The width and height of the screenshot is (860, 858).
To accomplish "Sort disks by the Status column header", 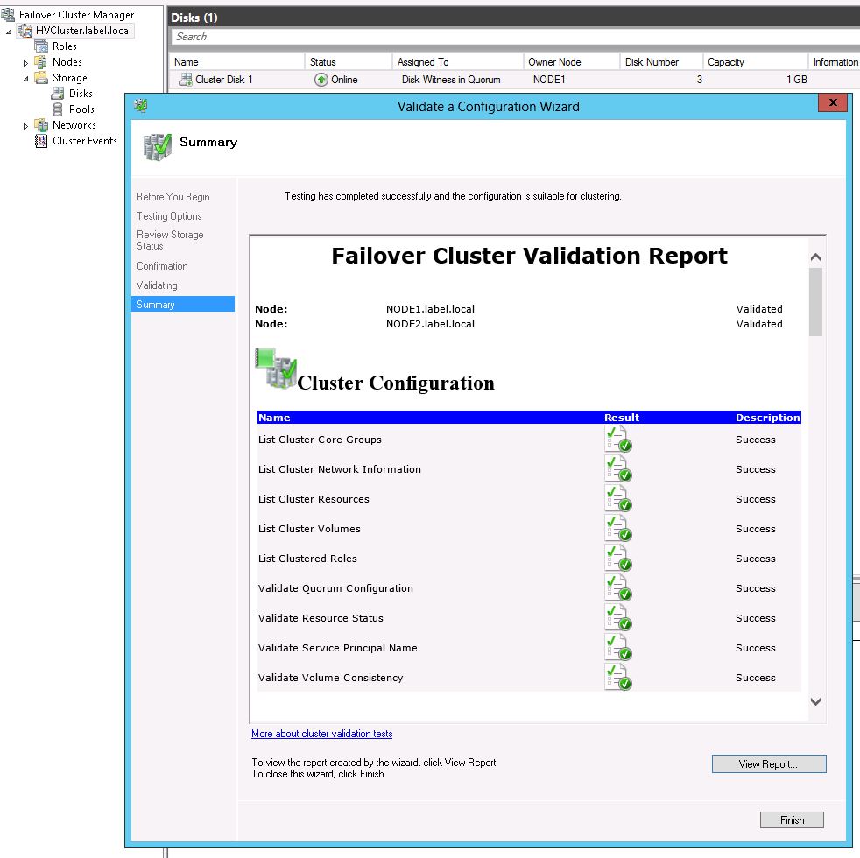I will (323, 62).
